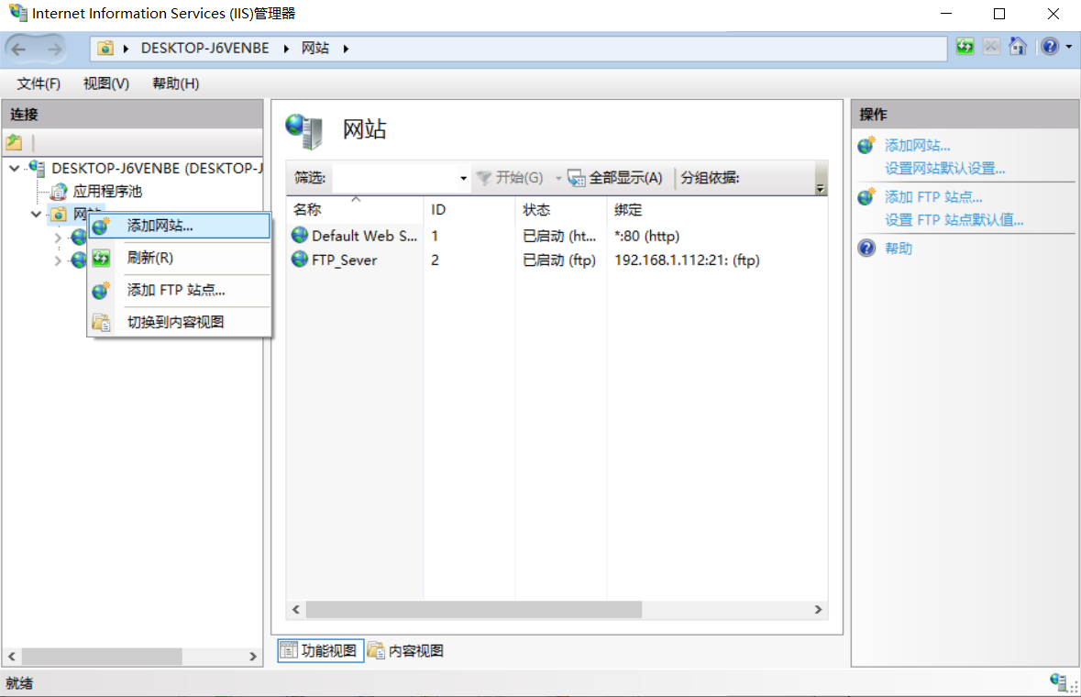Click globe icon beside 添加网站 in 操作 pane

pos(866,146)
